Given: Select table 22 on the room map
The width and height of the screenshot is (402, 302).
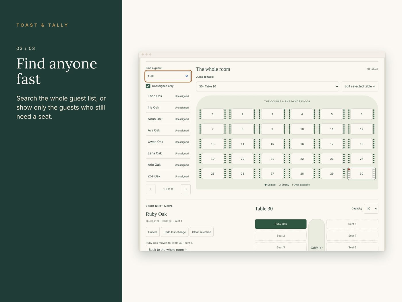Looking at the screenshot, I should (302, 159).
